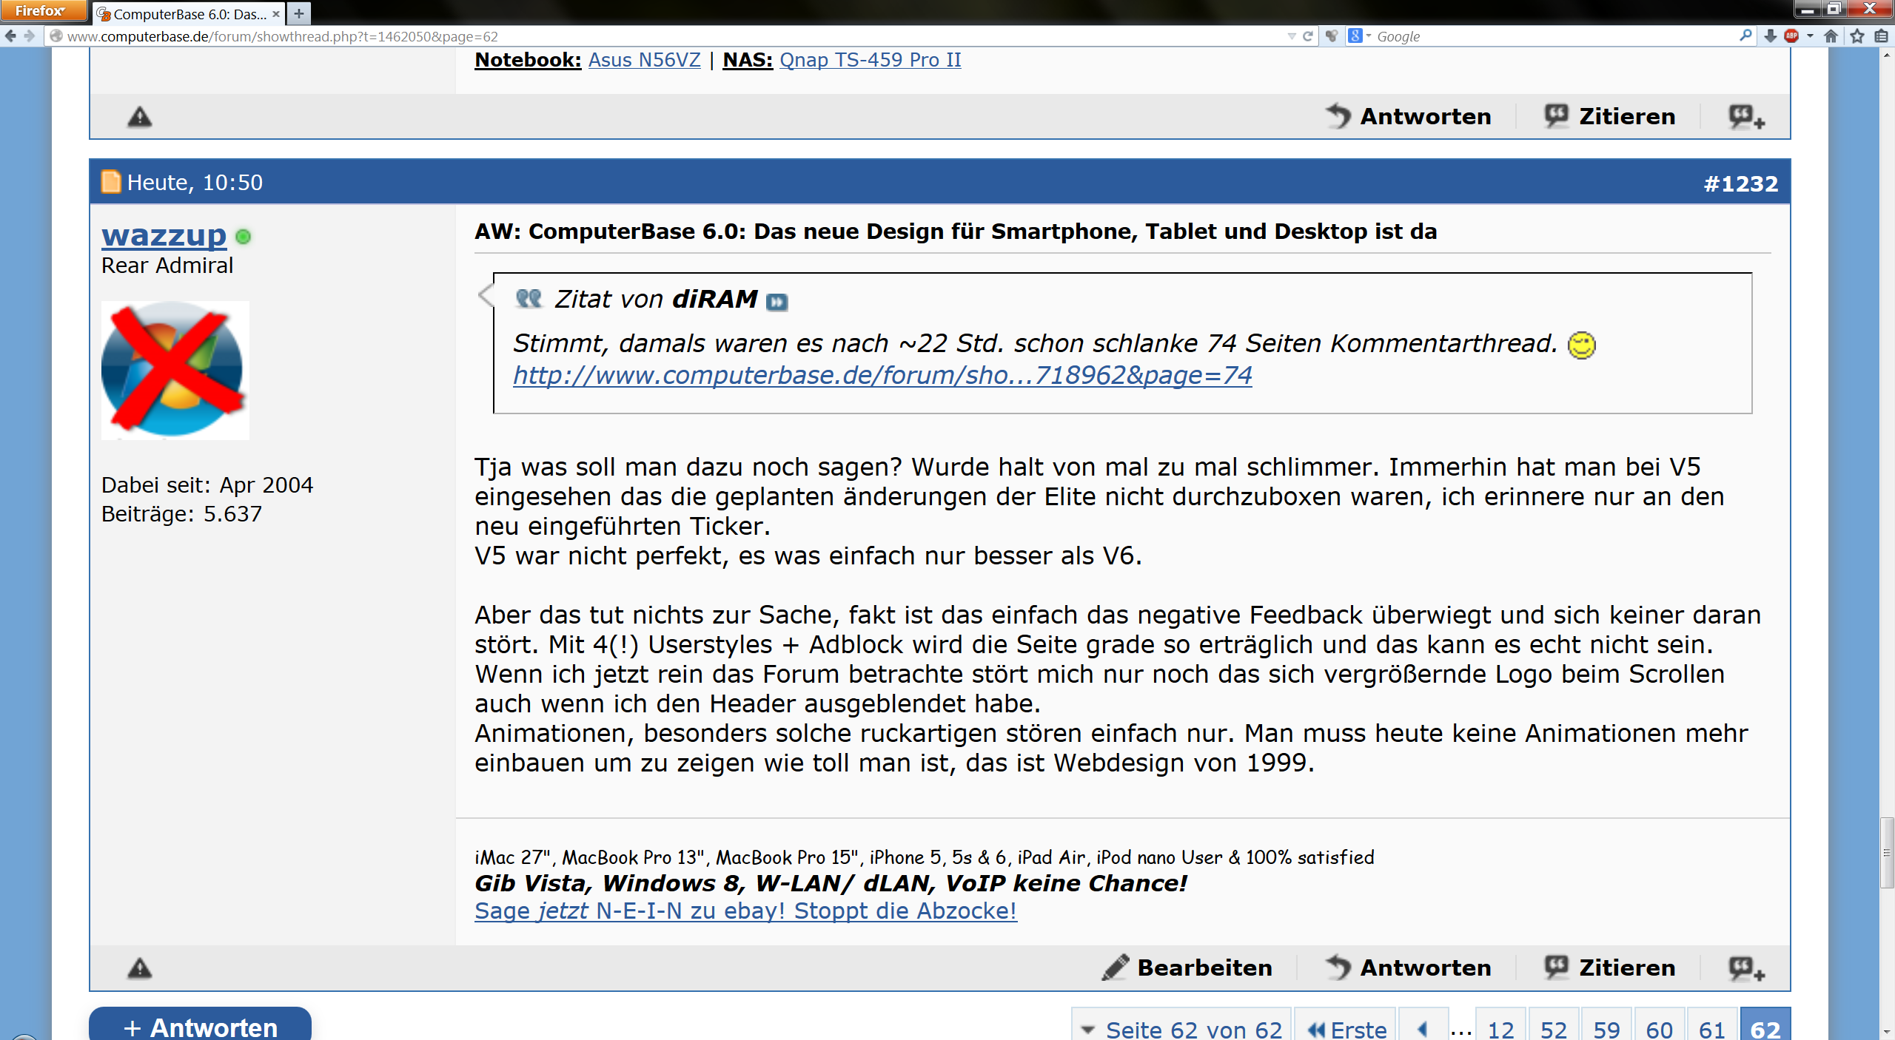
Task: Click the wazzup avatar image
Action: (x=175, y=370)
